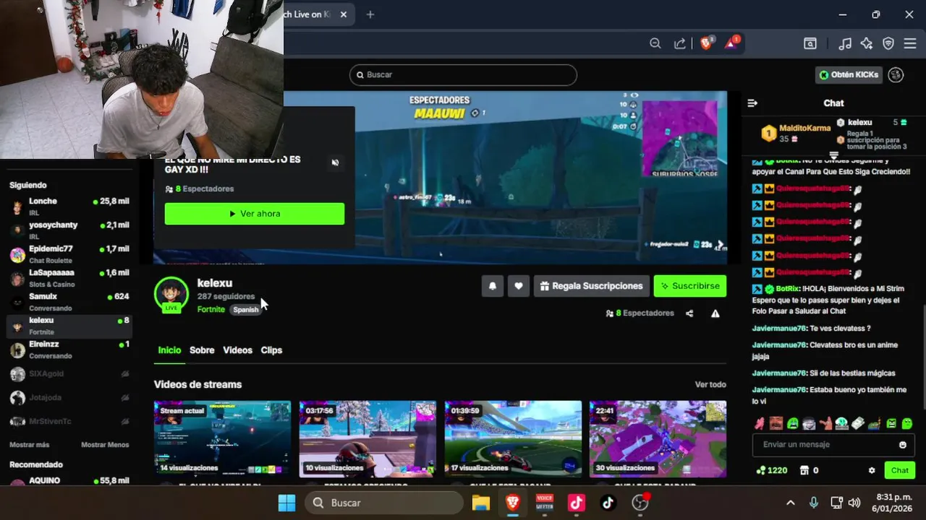926x520 pixels.
Task: Open Lonche channel in the Siguiendo list
Action: click(69, 207)
